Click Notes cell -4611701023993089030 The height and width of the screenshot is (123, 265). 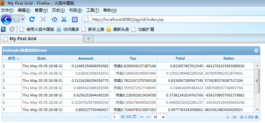pos(229,66)
